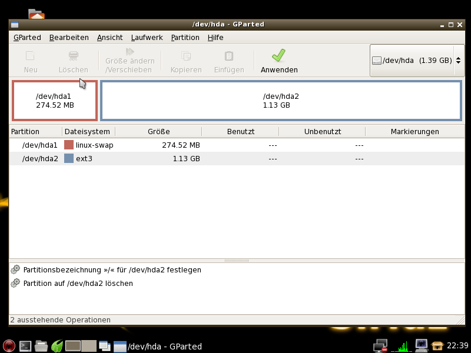Screen dimensions: 471x353
Task: Click the ext3 filesystem text
Action: click(x=84, y=158)
